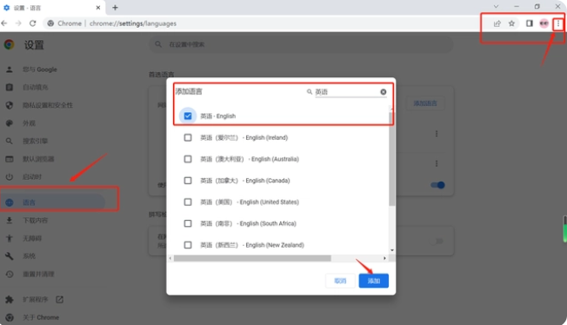Click the dialog horizontal scrollbar thumb
This screenshot has height=325, width=567.
click(252, 258)
